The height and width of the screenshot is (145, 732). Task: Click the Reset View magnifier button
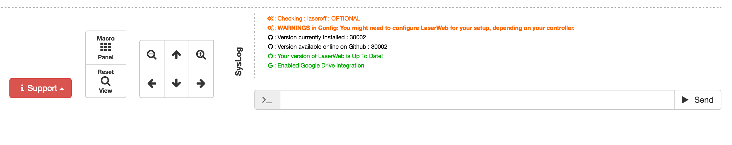point(106,81)
